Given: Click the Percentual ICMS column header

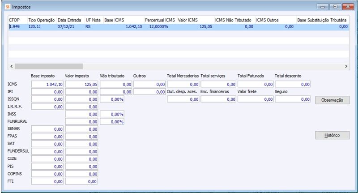Looking at the screenshot, I should (161, 20).
